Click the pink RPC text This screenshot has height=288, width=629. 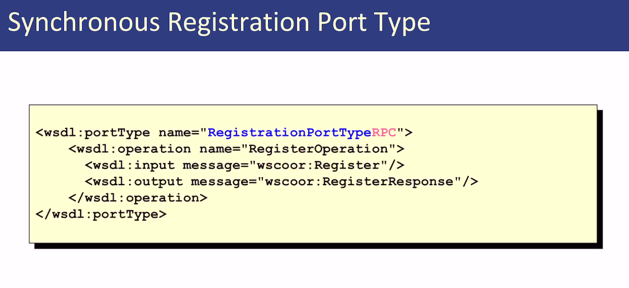tap(384, 133)
